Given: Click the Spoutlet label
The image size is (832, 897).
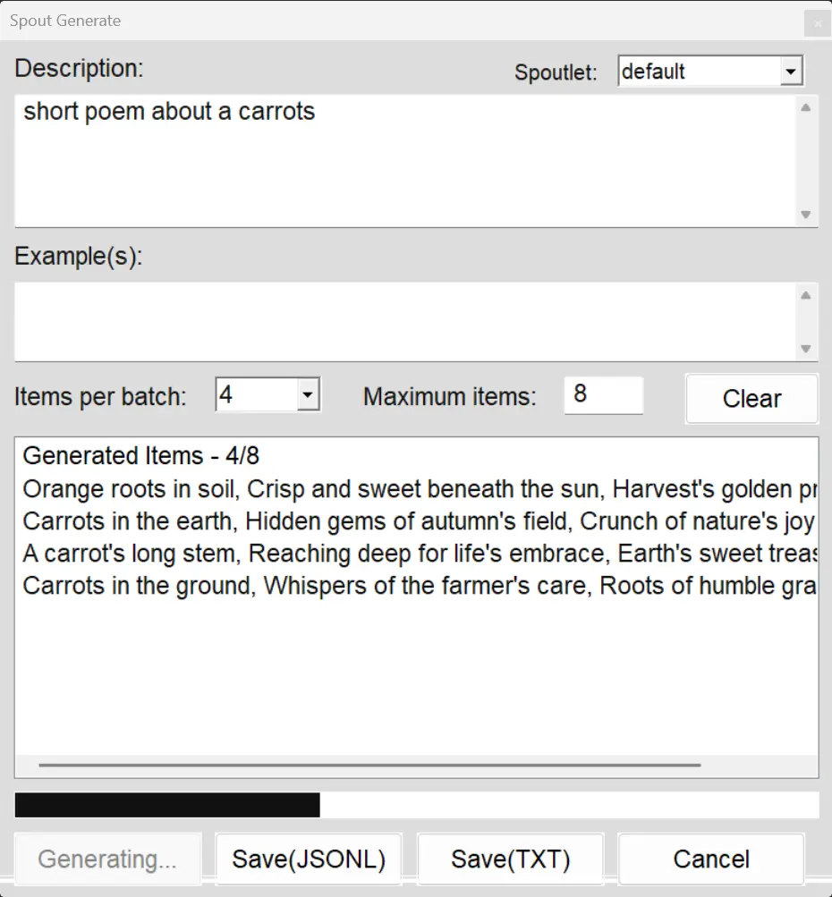Looking at the screenshot, I should (x=556, y=72).
